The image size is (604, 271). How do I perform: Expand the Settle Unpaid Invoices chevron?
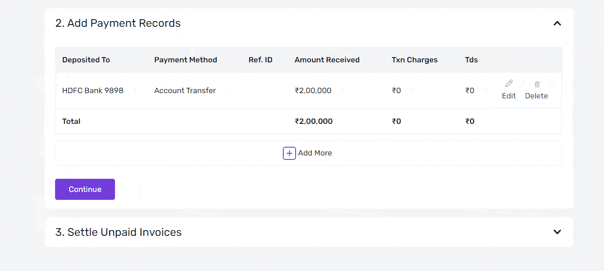click(557, 232)
